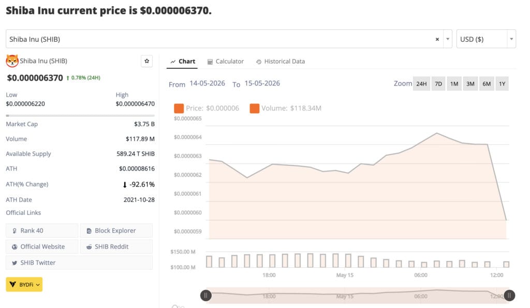The height and width of the screenshot is (308, 530).
Task: Click the BYDFi logo icon
Action: point(13,284)
